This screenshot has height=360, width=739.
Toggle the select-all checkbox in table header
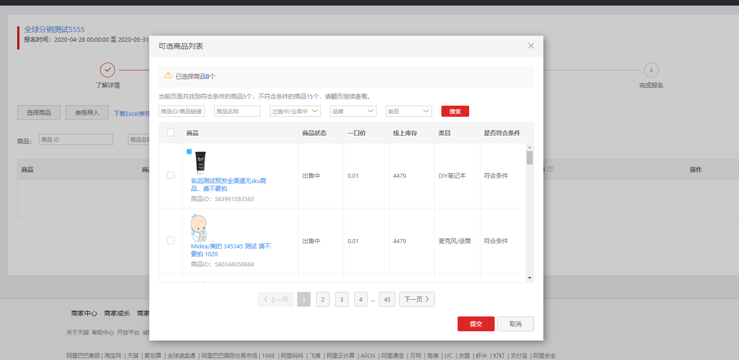[171, 133]
